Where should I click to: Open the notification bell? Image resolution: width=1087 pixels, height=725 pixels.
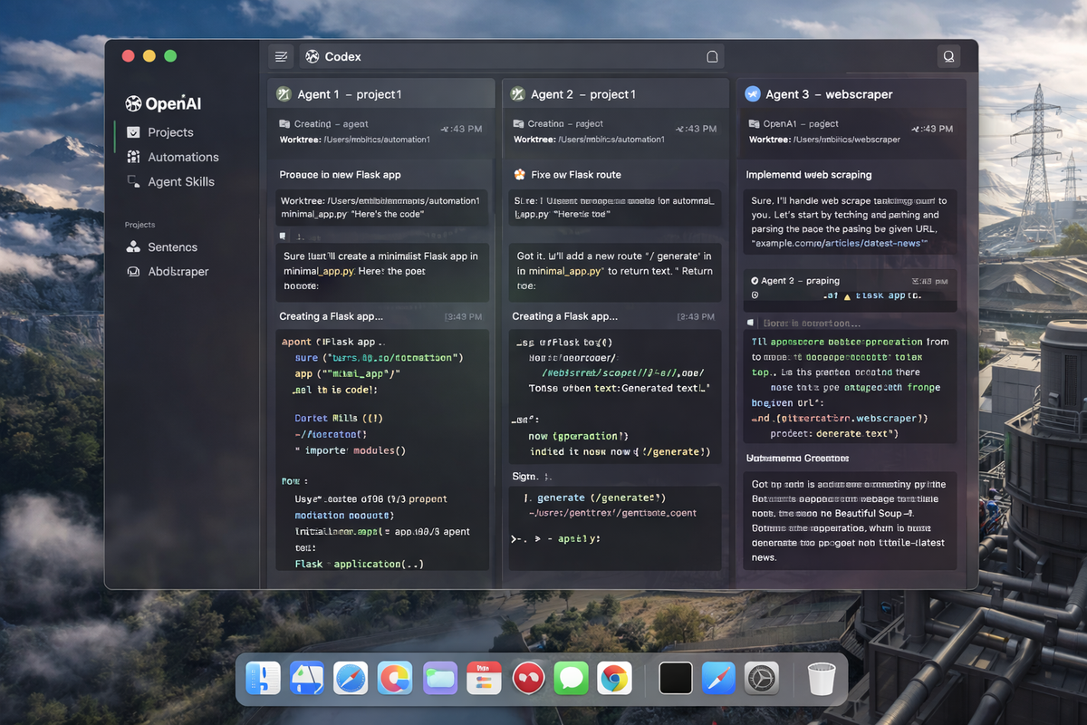[x=712, y=55]
